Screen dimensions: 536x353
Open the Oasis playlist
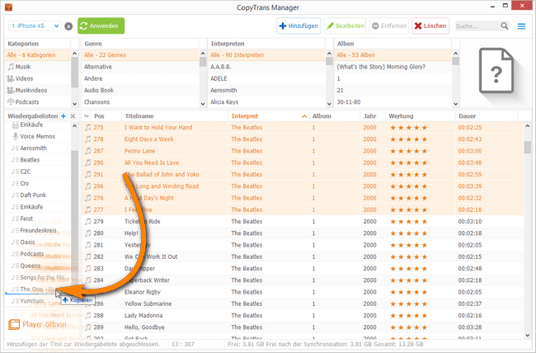click(x=38, y=242)
